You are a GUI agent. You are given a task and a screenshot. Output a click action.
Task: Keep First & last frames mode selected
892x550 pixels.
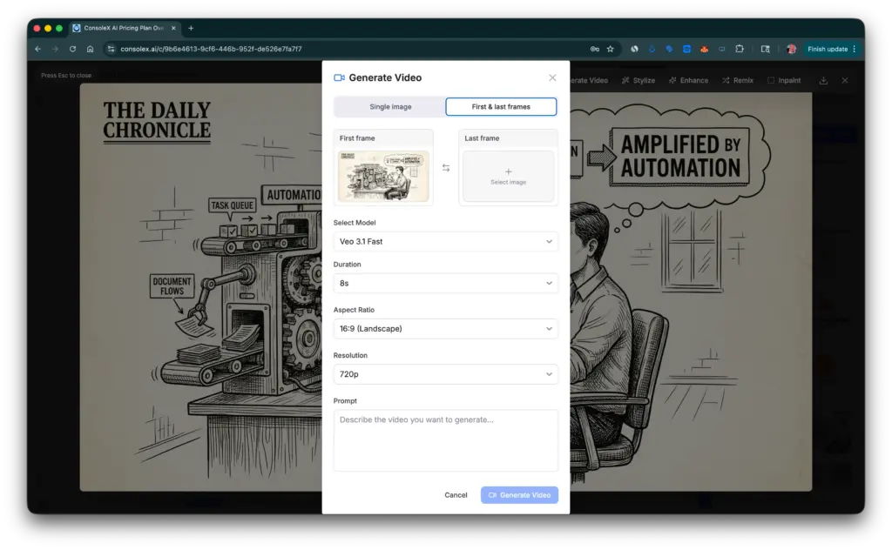(x=503, y=105)
